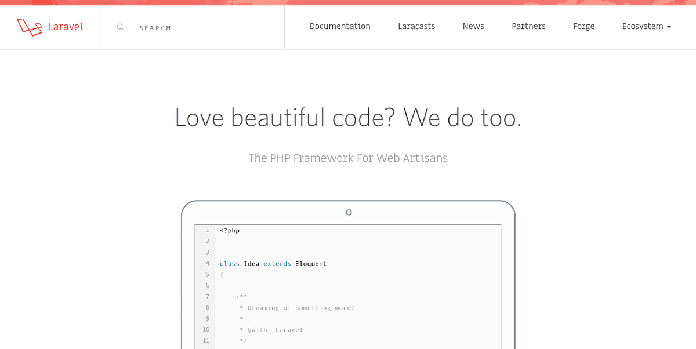
Task: Click the '<?php' code line
Action: 230,231
